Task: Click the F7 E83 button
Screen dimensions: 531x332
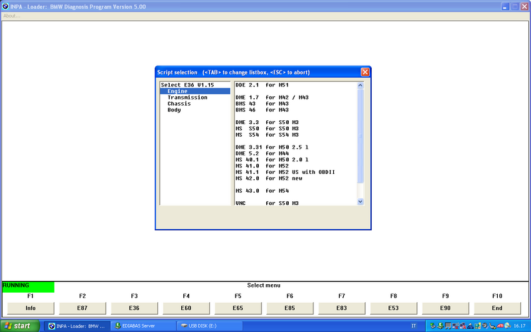Action: point(341,308)
